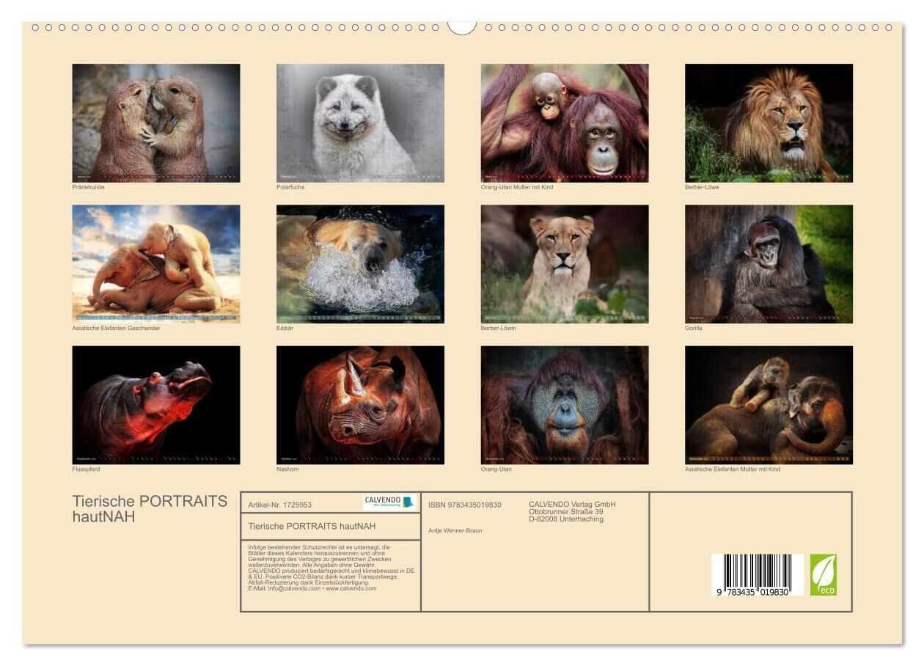Click the large Tierische PORTRAITS hautNAH title

point(150,508)
